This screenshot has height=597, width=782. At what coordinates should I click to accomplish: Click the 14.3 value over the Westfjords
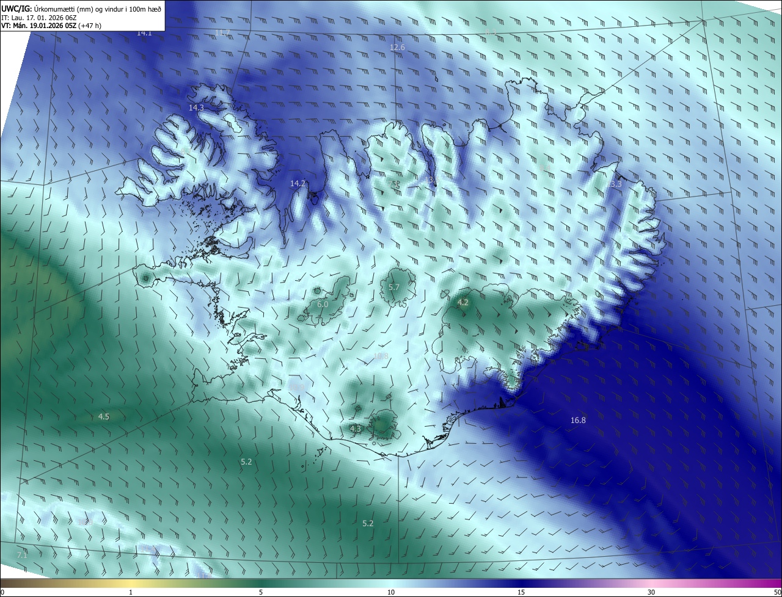pyautogui.click(x=196, y=107)
